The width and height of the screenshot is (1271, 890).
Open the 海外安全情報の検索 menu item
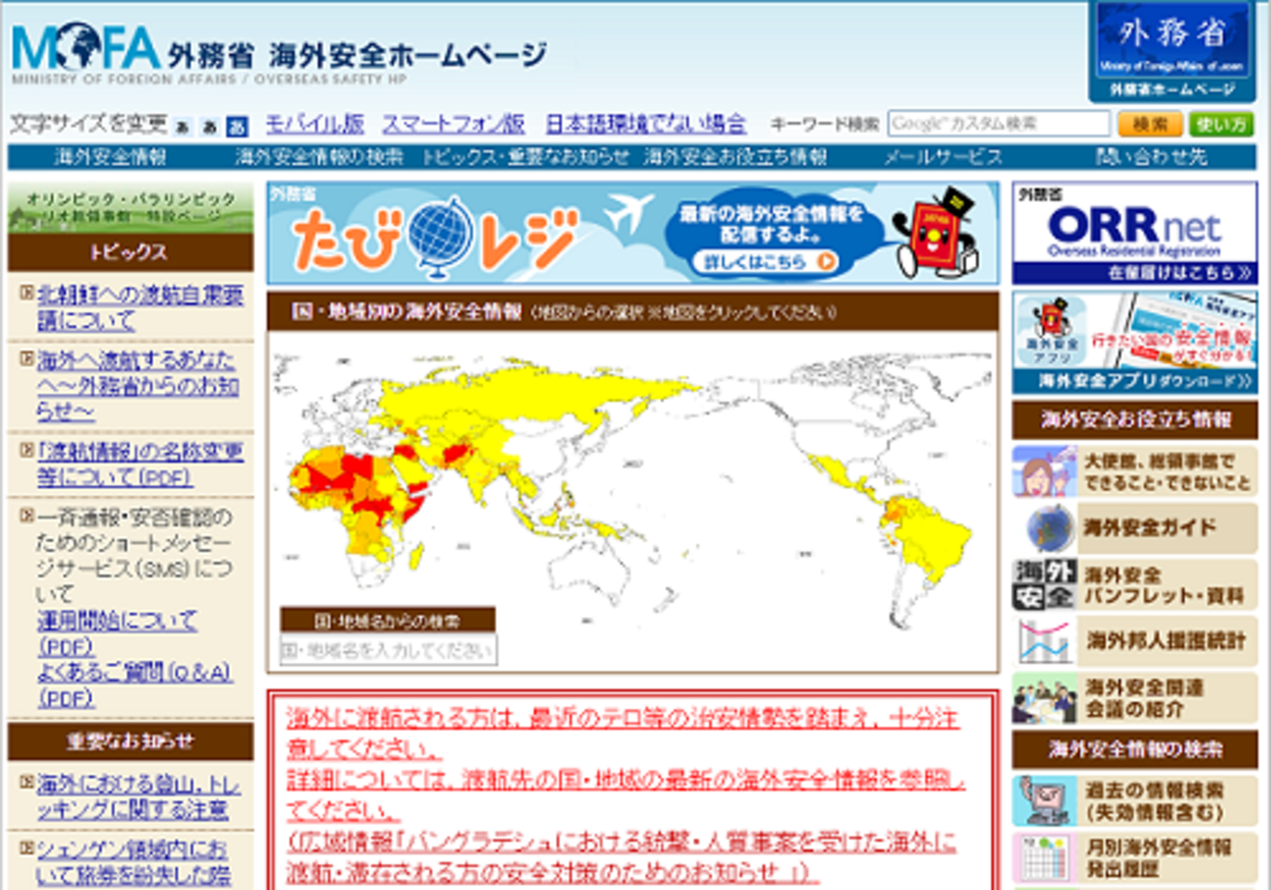point(319,157)
